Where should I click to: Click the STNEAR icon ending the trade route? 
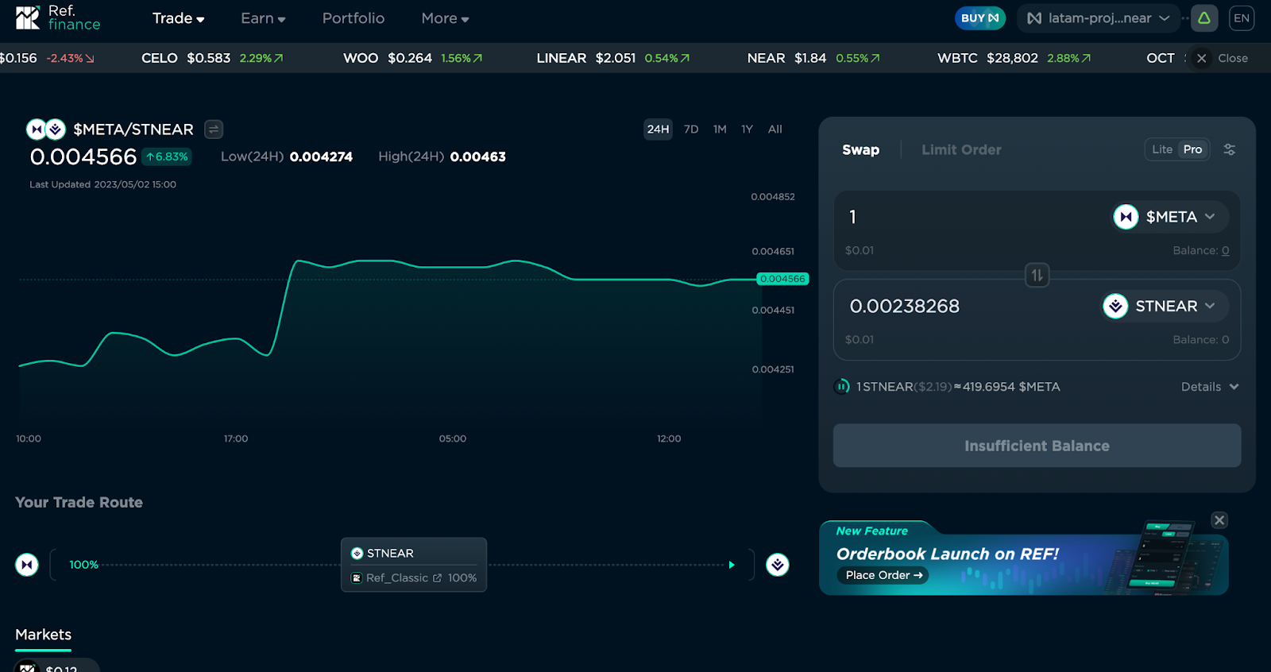[778, 565]
